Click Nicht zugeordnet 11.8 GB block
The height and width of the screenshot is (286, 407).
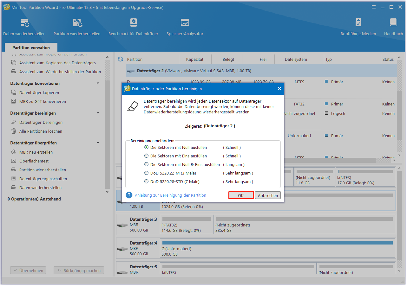(314, 177)
